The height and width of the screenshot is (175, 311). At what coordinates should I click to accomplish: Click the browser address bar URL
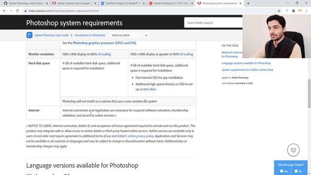tap(64, 11)
